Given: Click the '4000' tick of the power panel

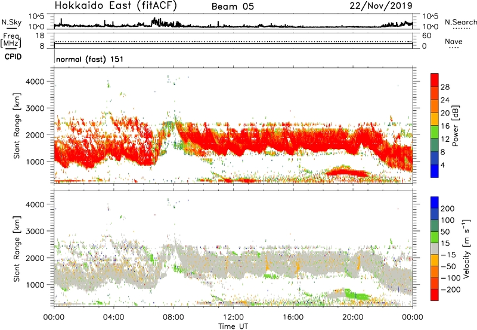Looking at the screenshot, I should 35,82.
